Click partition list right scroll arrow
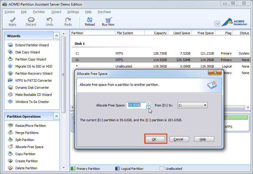The height and width of the screenshot is (174, 253). tap(248, 107)
